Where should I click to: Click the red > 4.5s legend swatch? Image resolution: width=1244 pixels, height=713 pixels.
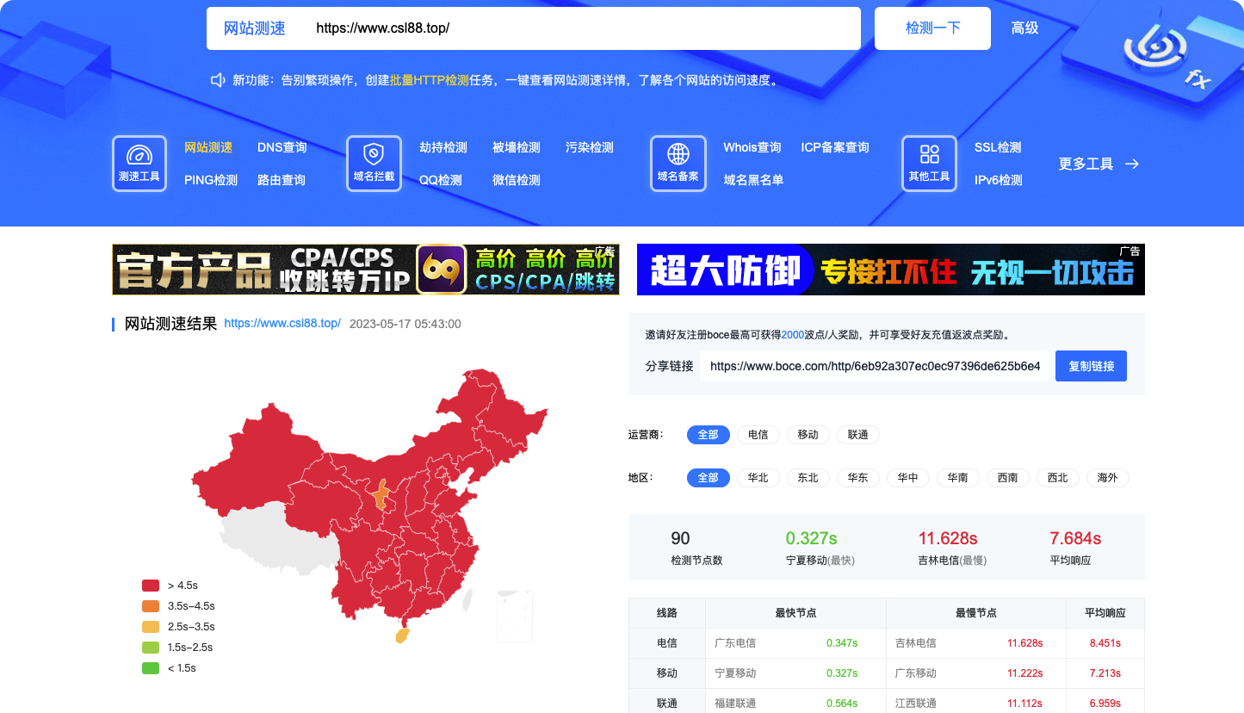coord(151,586)
